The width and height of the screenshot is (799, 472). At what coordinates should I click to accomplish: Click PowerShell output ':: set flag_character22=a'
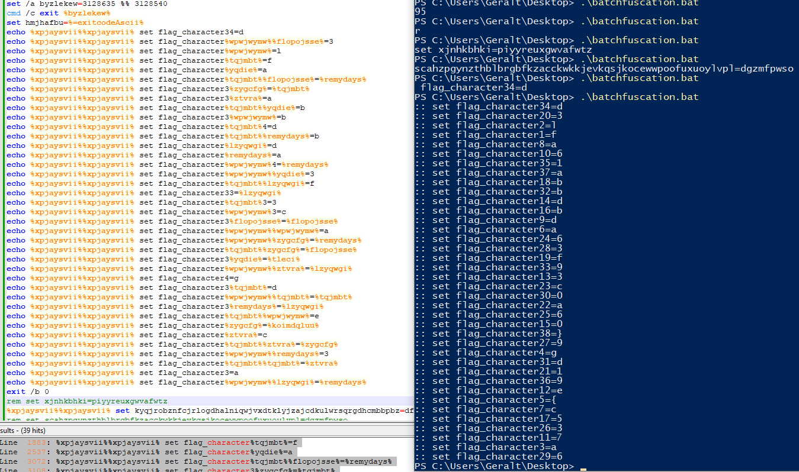coord(489,305)
